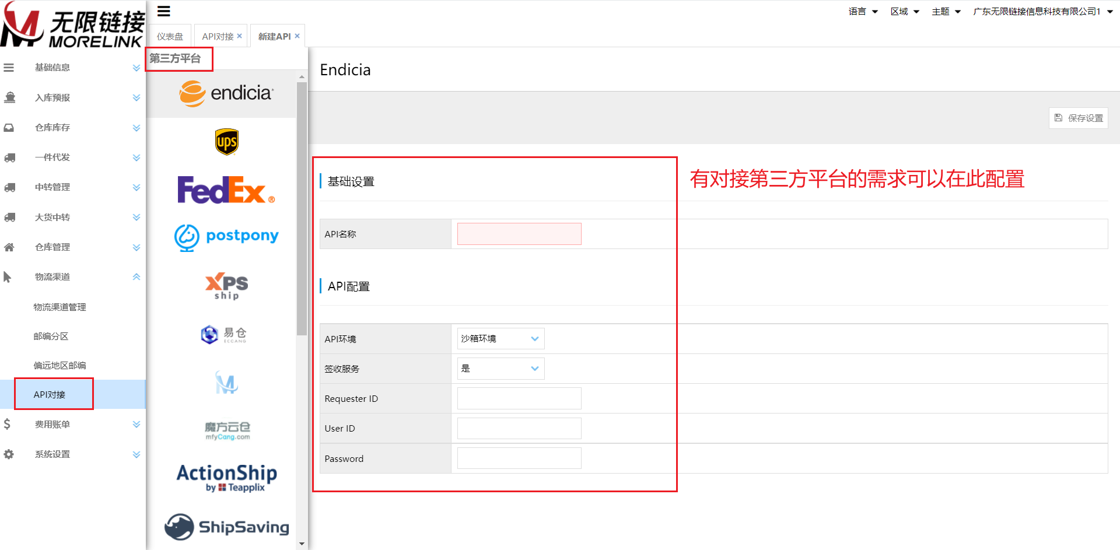Click the Requester ID input field
1120x550 pixels.
[519, 398]
